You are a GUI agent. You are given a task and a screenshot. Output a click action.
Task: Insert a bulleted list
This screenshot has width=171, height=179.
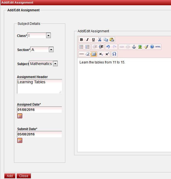click(81, 47)
